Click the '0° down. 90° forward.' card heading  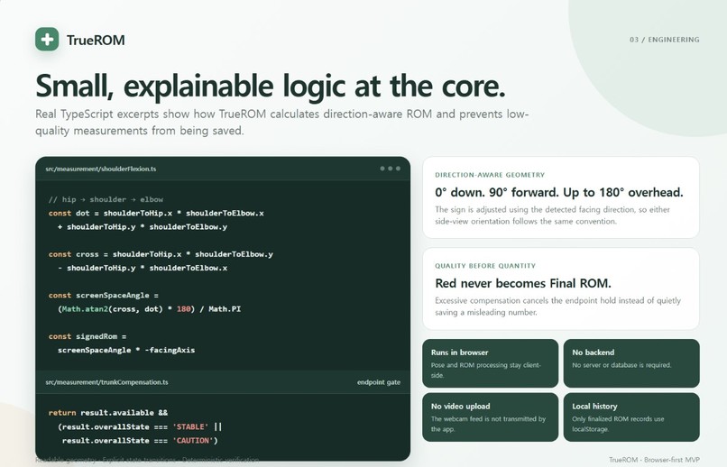(558, 192)
